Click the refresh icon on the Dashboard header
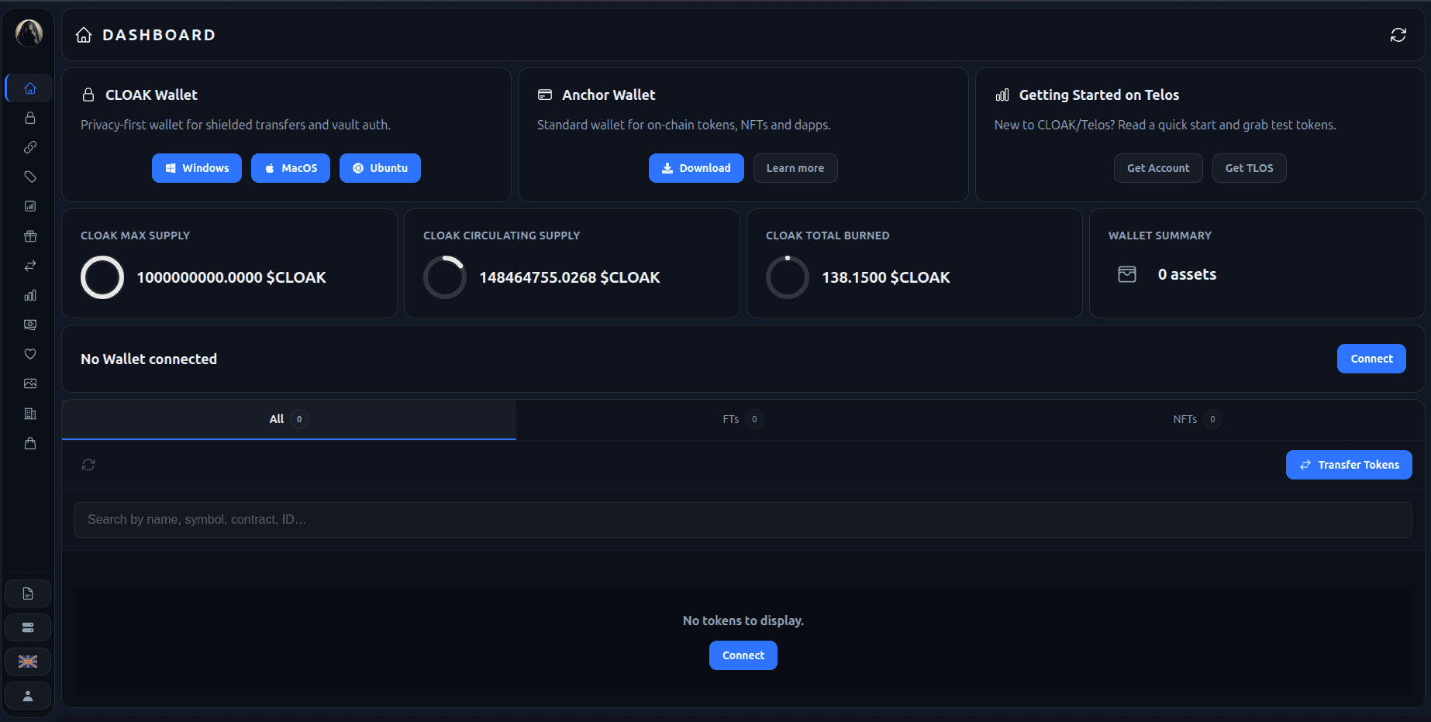Image resolution: width=1431 pixels, height=722 pixels. tap(1398, 35)
